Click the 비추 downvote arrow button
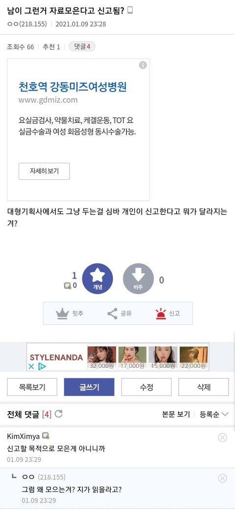The height and width of the screenshot is (511, 235). pos(138,279)
